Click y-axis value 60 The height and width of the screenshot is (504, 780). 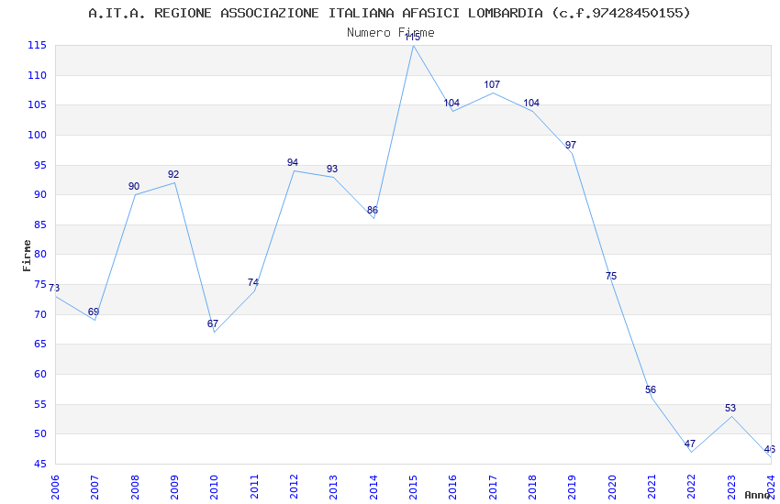(x=40, y=375)
